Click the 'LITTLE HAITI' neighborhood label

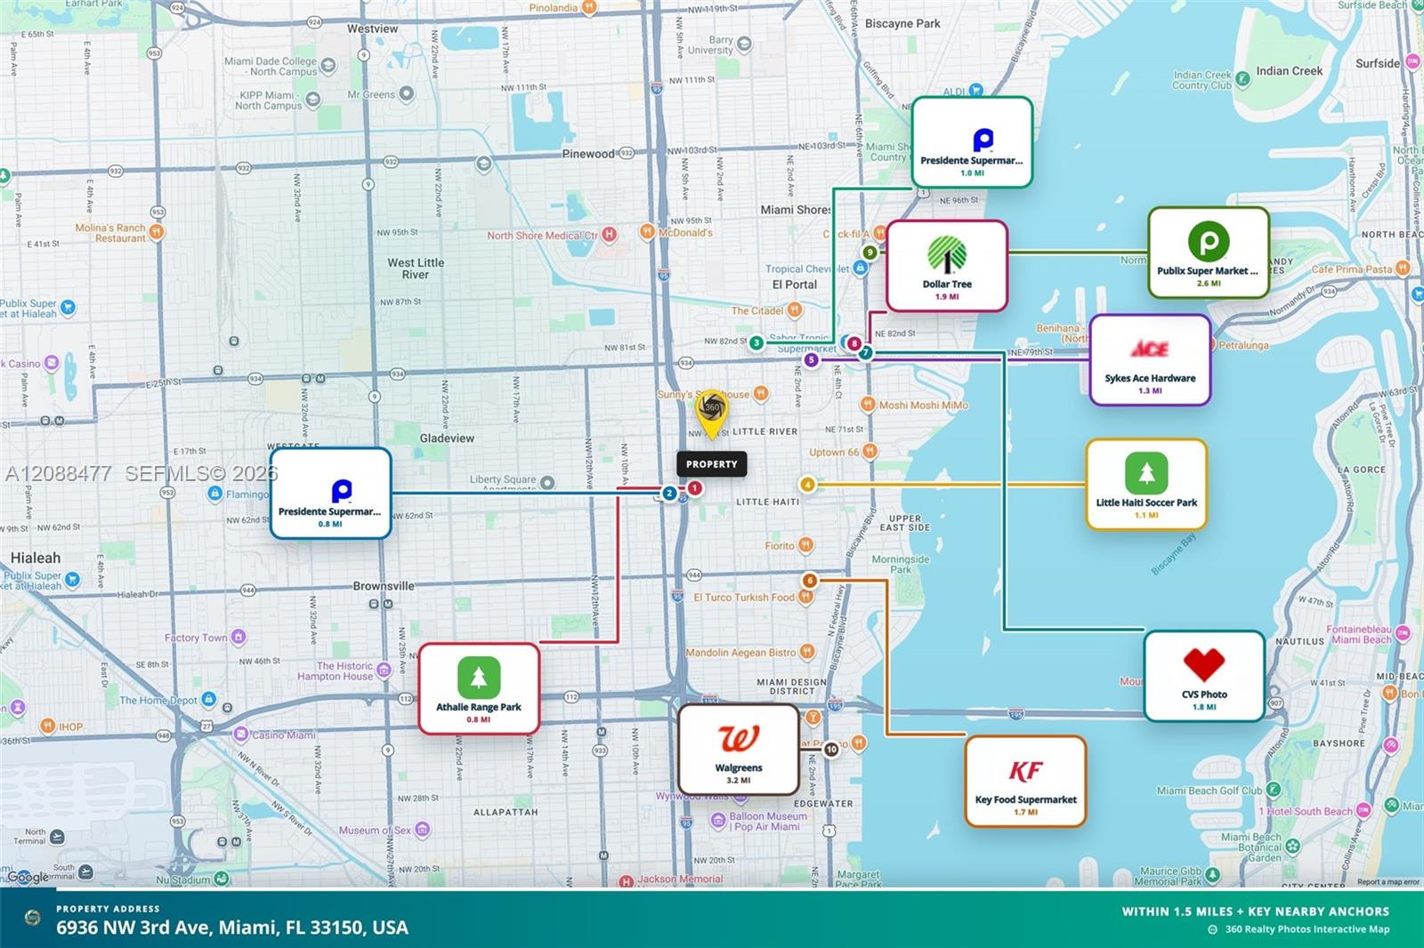coord(767,502)
